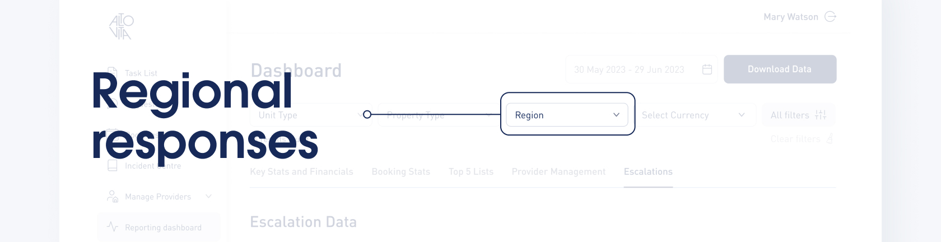Open the Region dropdown
The image size is (941, 242).
[x=567, y=115]
